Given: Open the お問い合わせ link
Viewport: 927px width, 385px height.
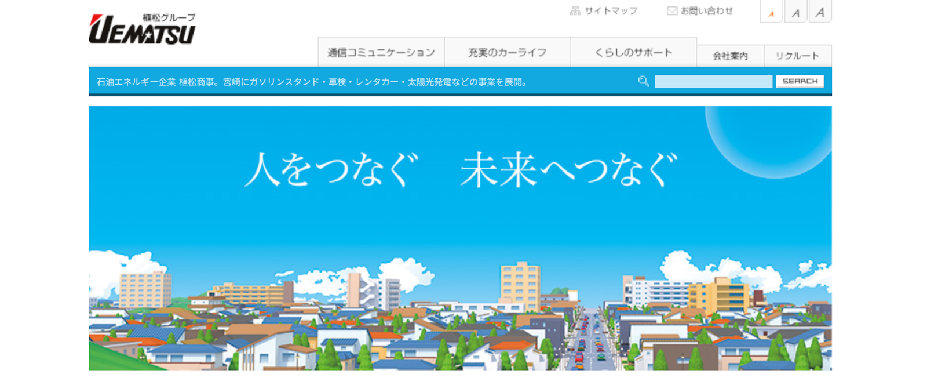Looking at the screenshot, I should [x=707, y=10].
